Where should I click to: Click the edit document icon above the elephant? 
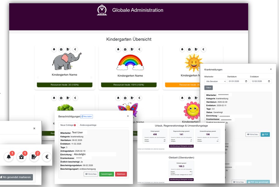pos(68,49)
